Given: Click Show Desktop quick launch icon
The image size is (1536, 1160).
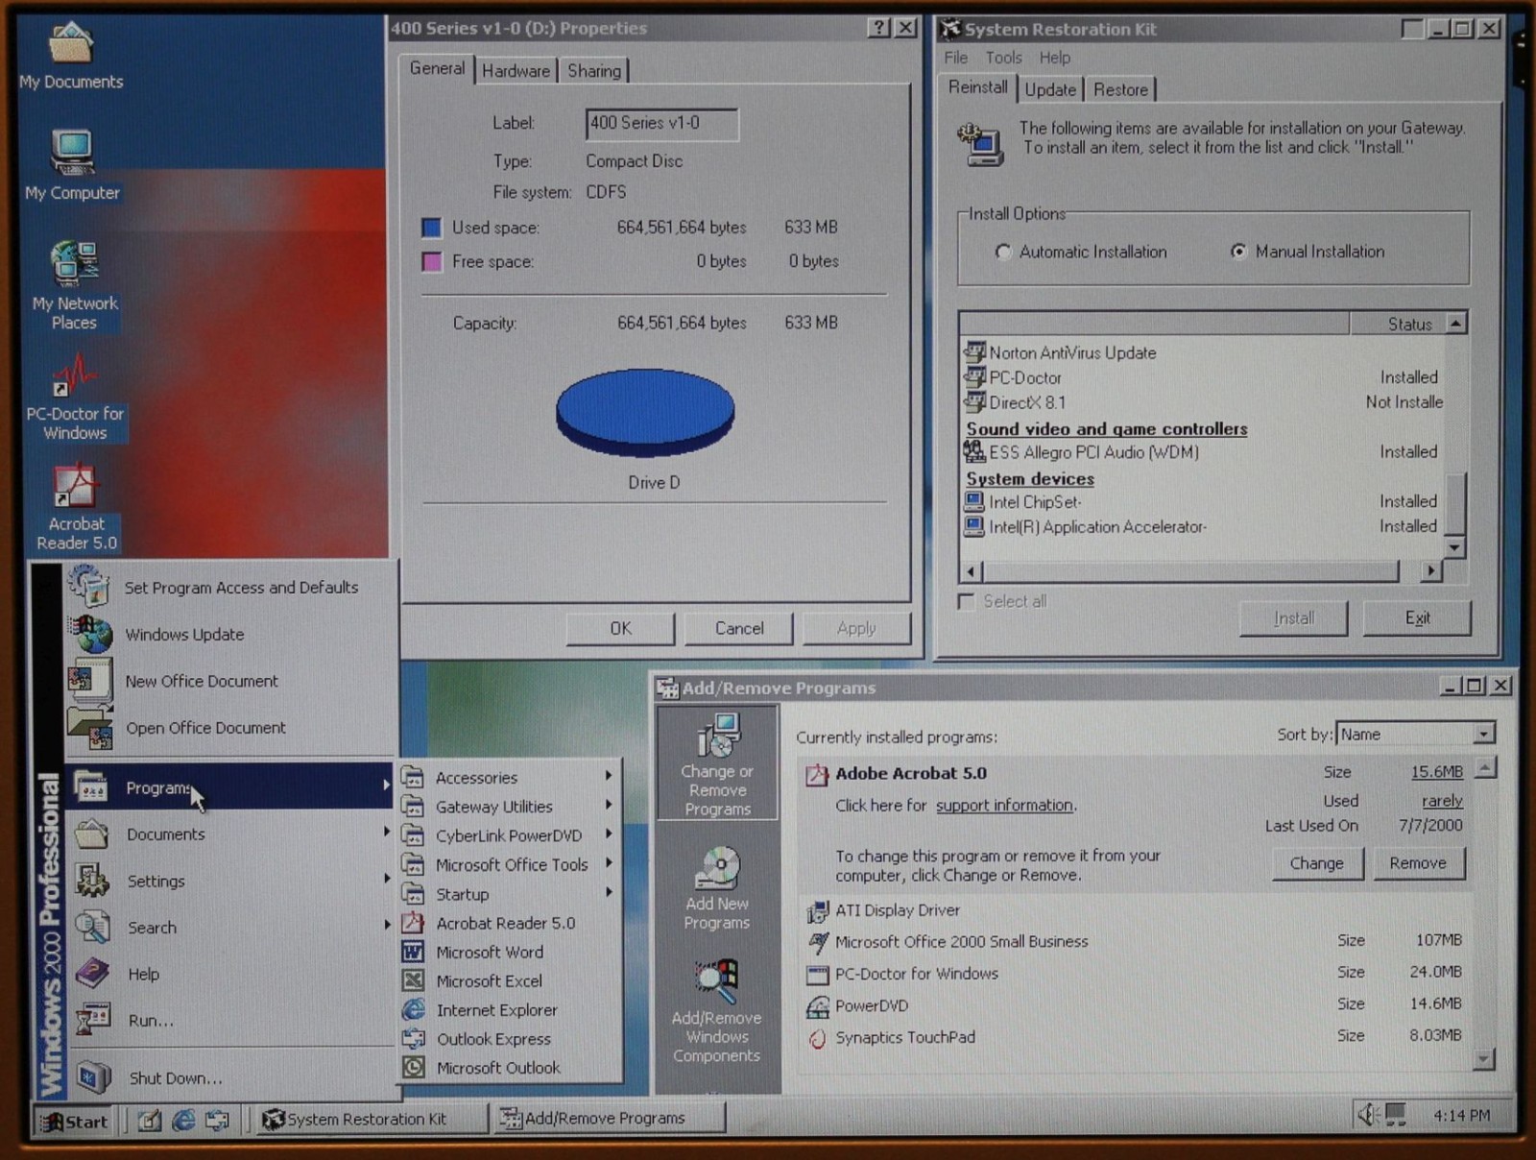Looking at the screenshot, I should [150, 1120].
